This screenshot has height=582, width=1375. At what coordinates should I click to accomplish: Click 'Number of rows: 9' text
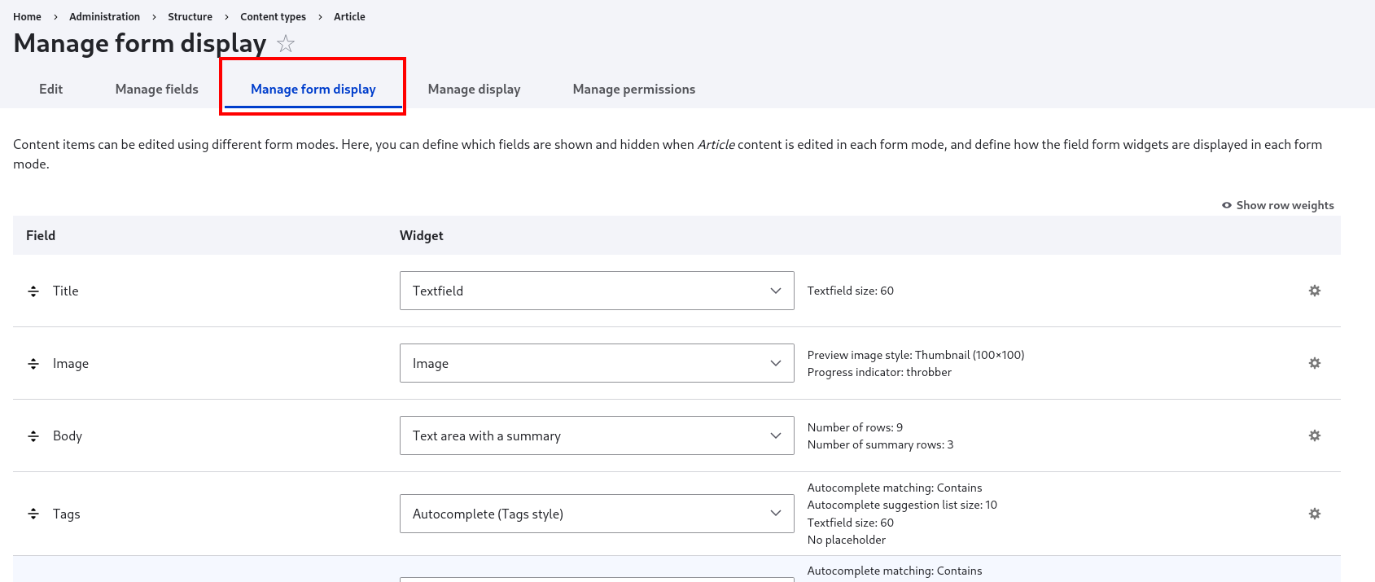click(x=855, y=427)
